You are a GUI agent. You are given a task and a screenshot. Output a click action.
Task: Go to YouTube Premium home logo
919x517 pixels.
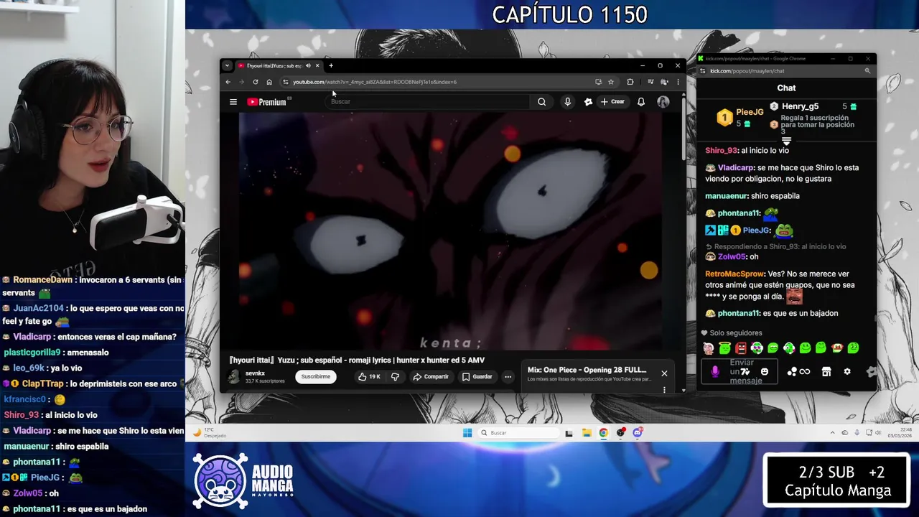pos(267,102)
